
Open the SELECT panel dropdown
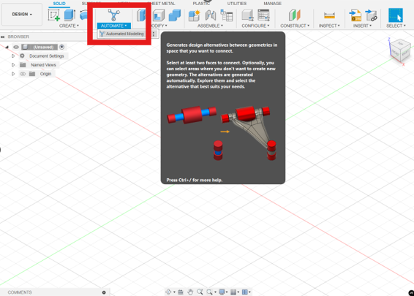coord(396,26)
